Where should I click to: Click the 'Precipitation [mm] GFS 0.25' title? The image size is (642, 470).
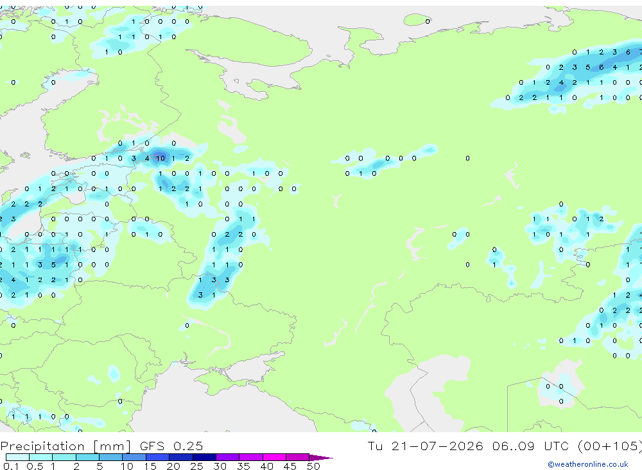tap(101, 446)
